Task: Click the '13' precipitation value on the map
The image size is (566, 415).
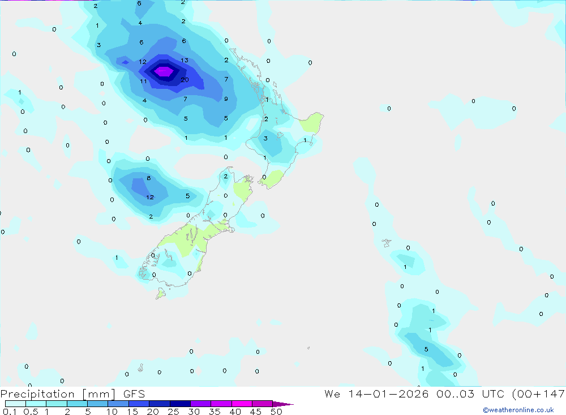Action: (185, 61)
